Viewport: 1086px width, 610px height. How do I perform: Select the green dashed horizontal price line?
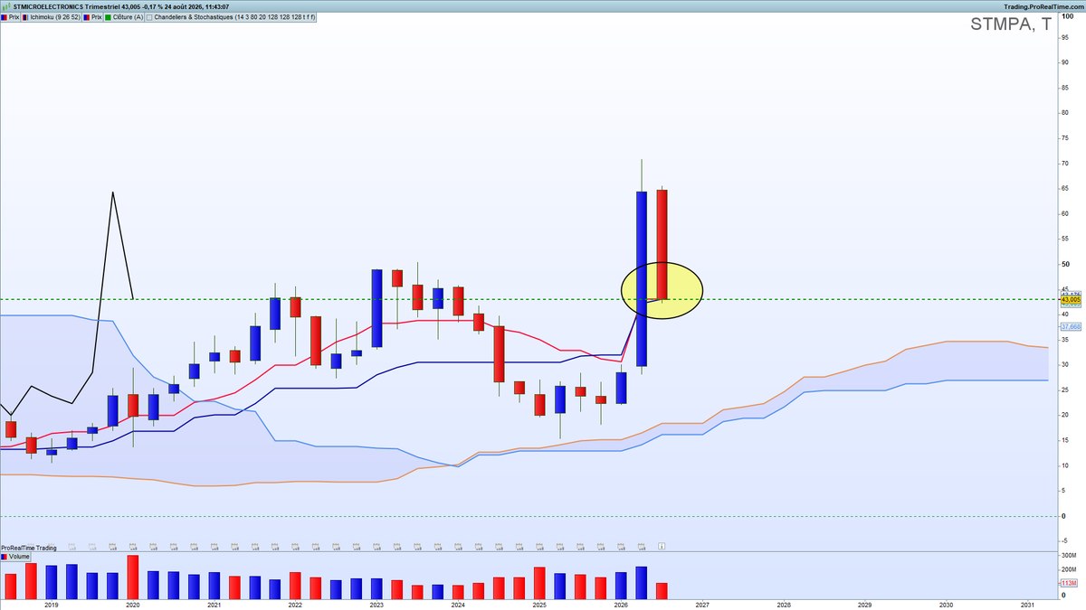coord(529,299)
